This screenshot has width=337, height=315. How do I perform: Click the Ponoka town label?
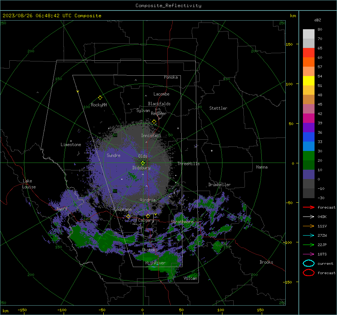tap(171, 77)
